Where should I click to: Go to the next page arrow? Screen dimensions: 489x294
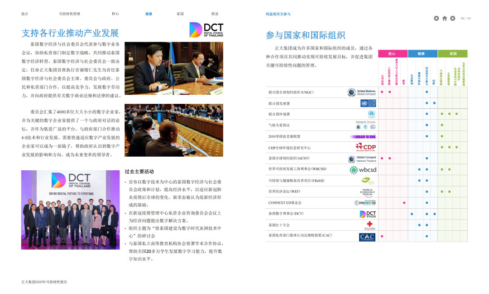click(453, 19)
